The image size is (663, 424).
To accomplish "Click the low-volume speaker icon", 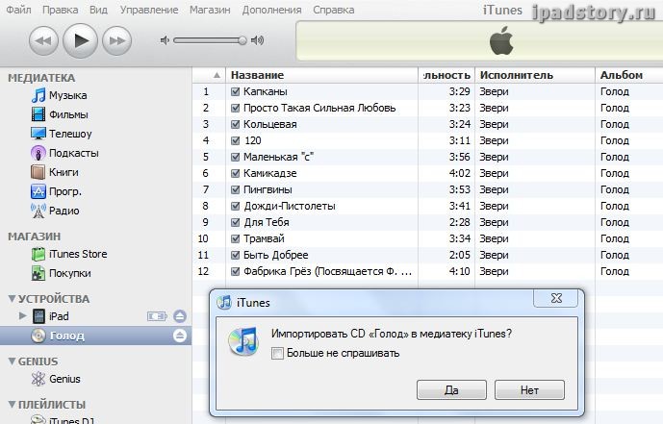I will 165,40.
